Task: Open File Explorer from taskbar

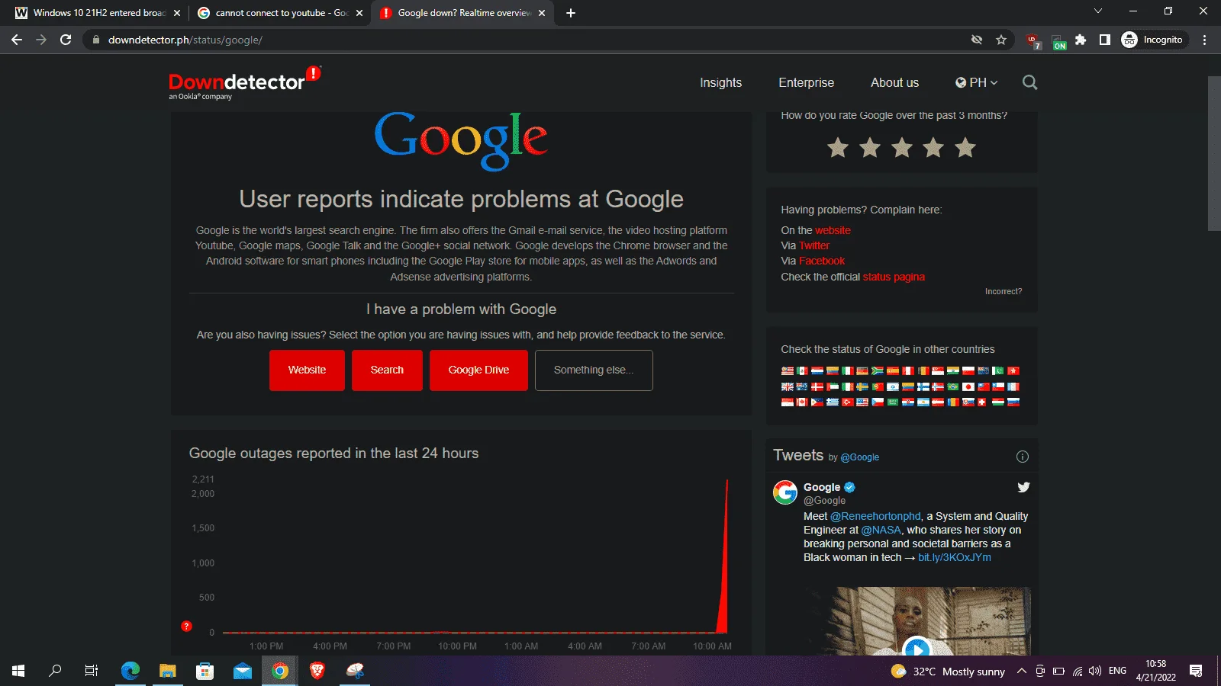Action: pos(168,671)
